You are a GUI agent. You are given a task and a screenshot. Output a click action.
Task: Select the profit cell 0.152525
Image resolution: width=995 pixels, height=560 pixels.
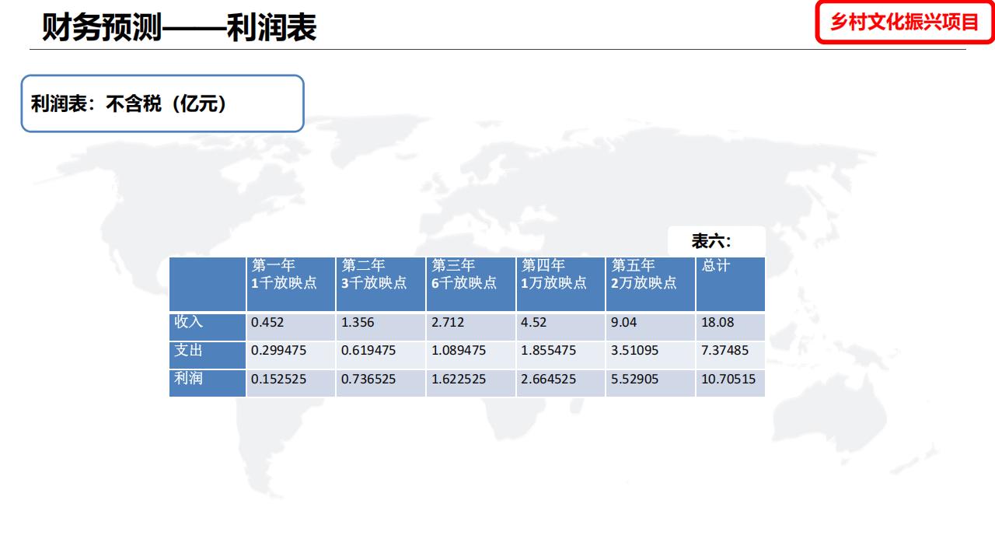point(291,383)
